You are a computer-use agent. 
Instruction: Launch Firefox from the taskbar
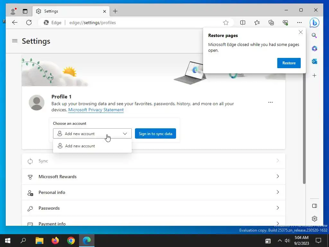(x=55, y=241)
